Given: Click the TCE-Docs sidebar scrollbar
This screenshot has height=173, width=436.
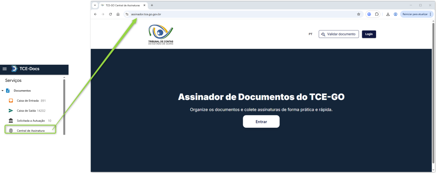Looking at the screenshot, I should pos(64,107).
